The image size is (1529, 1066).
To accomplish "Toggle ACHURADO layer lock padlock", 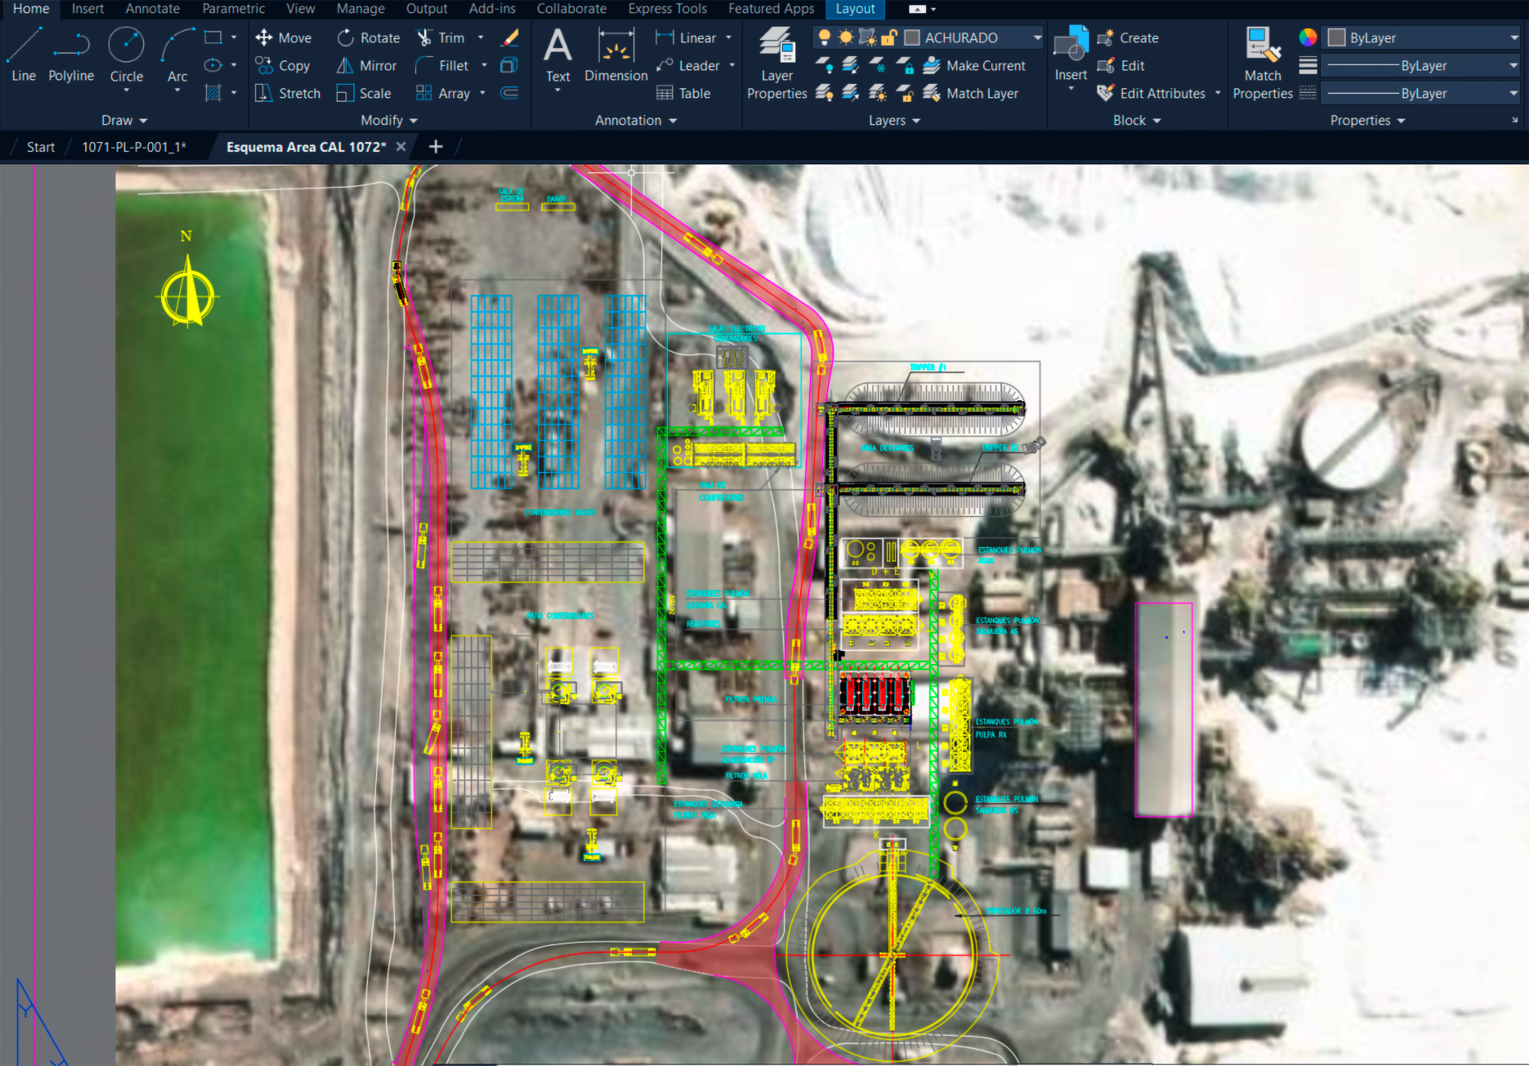I will [888, 37].
